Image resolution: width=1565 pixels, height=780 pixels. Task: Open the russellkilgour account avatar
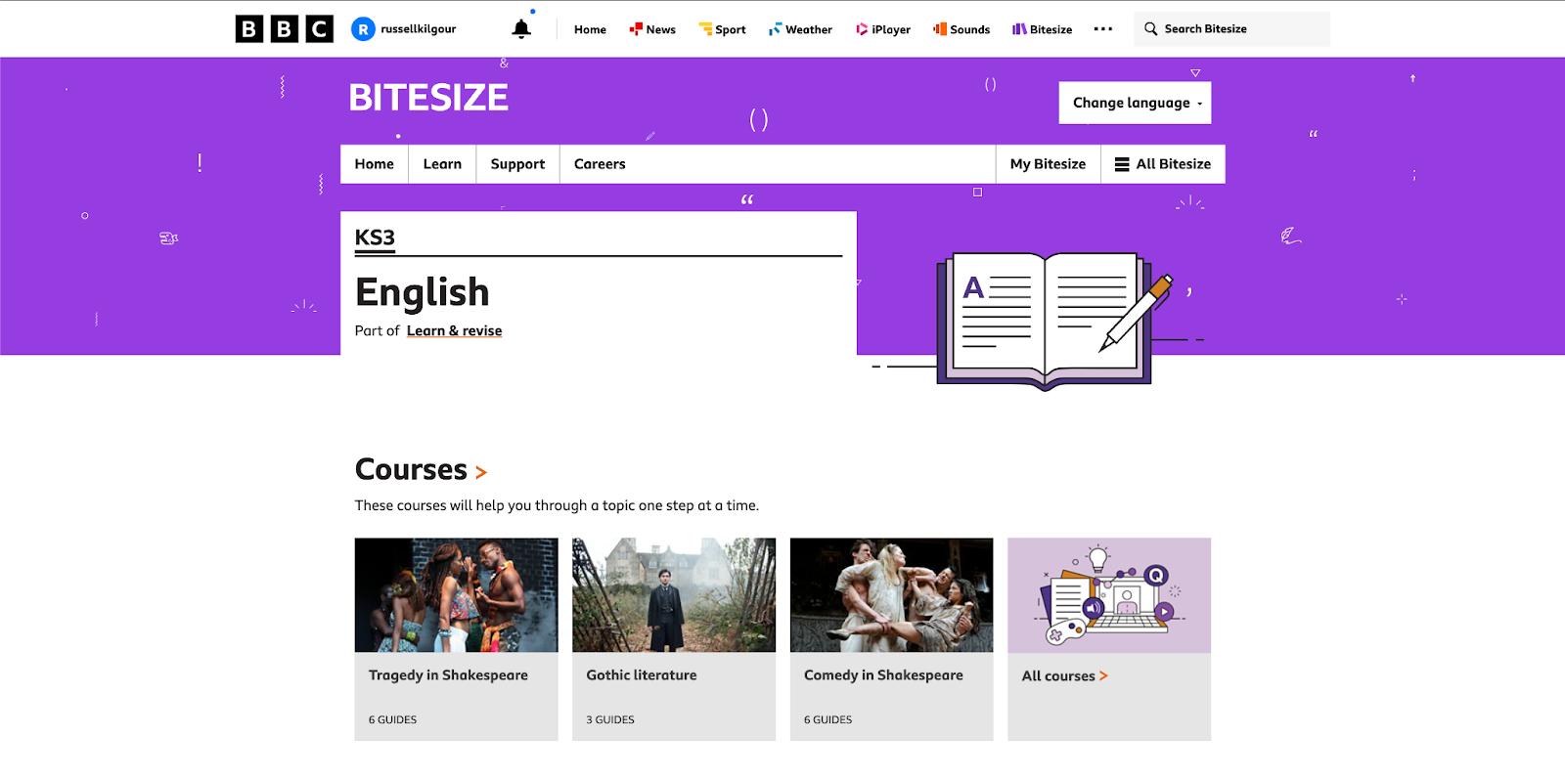coord(363,29)
